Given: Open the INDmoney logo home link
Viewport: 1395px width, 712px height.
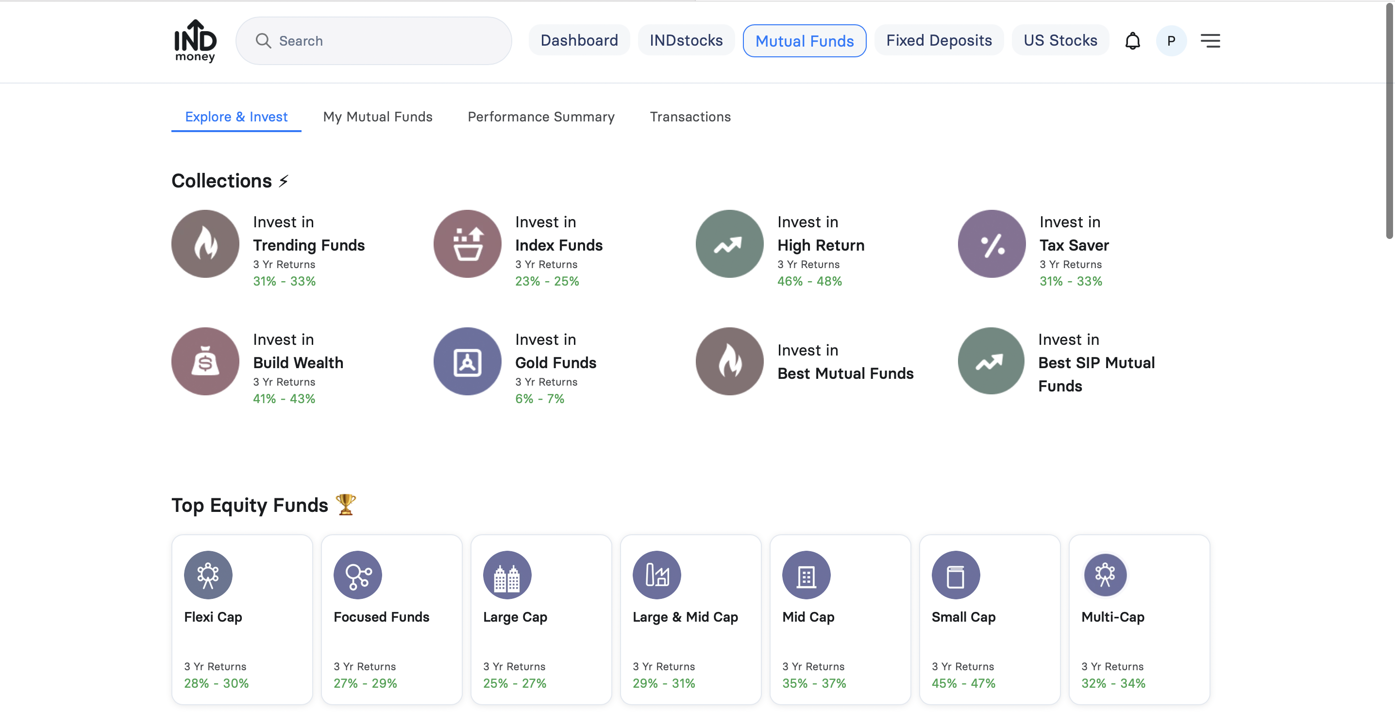Looking at the screenshot, I should click(x=195, y=41).
